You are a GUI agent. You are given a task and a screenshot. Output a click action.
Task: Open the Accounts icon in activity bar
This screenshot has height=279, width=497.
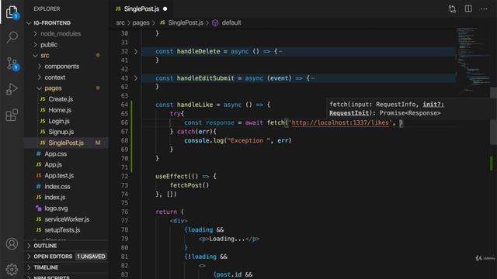pos(12,244)
